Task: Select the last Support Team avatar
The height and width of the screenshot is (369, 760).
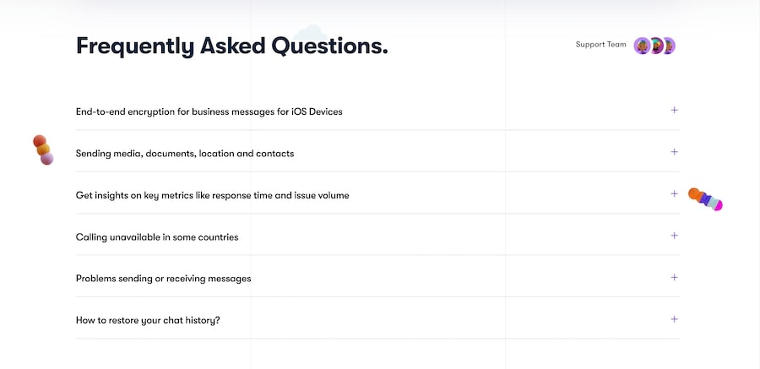Action: [x=669, y=46]
